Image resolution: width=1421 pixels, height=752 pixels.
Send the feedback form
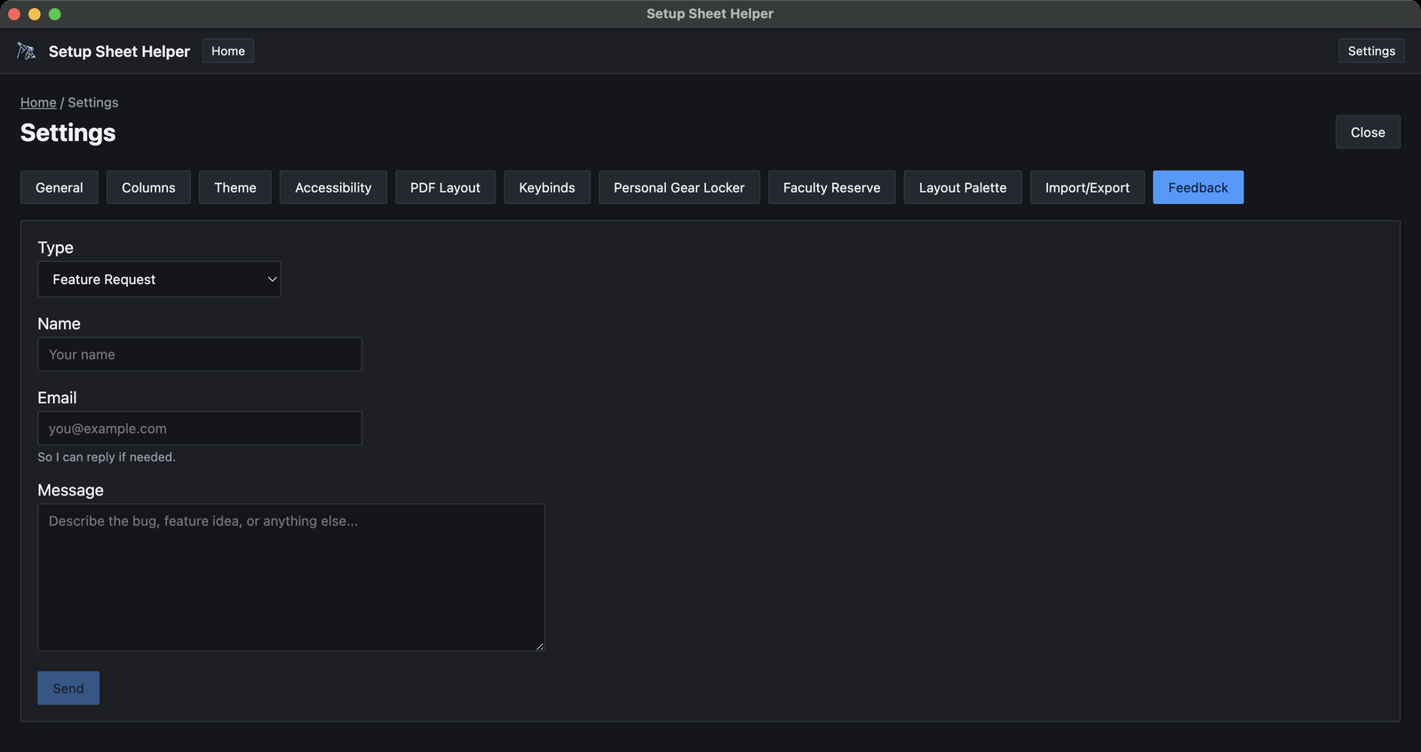(68, 688)
